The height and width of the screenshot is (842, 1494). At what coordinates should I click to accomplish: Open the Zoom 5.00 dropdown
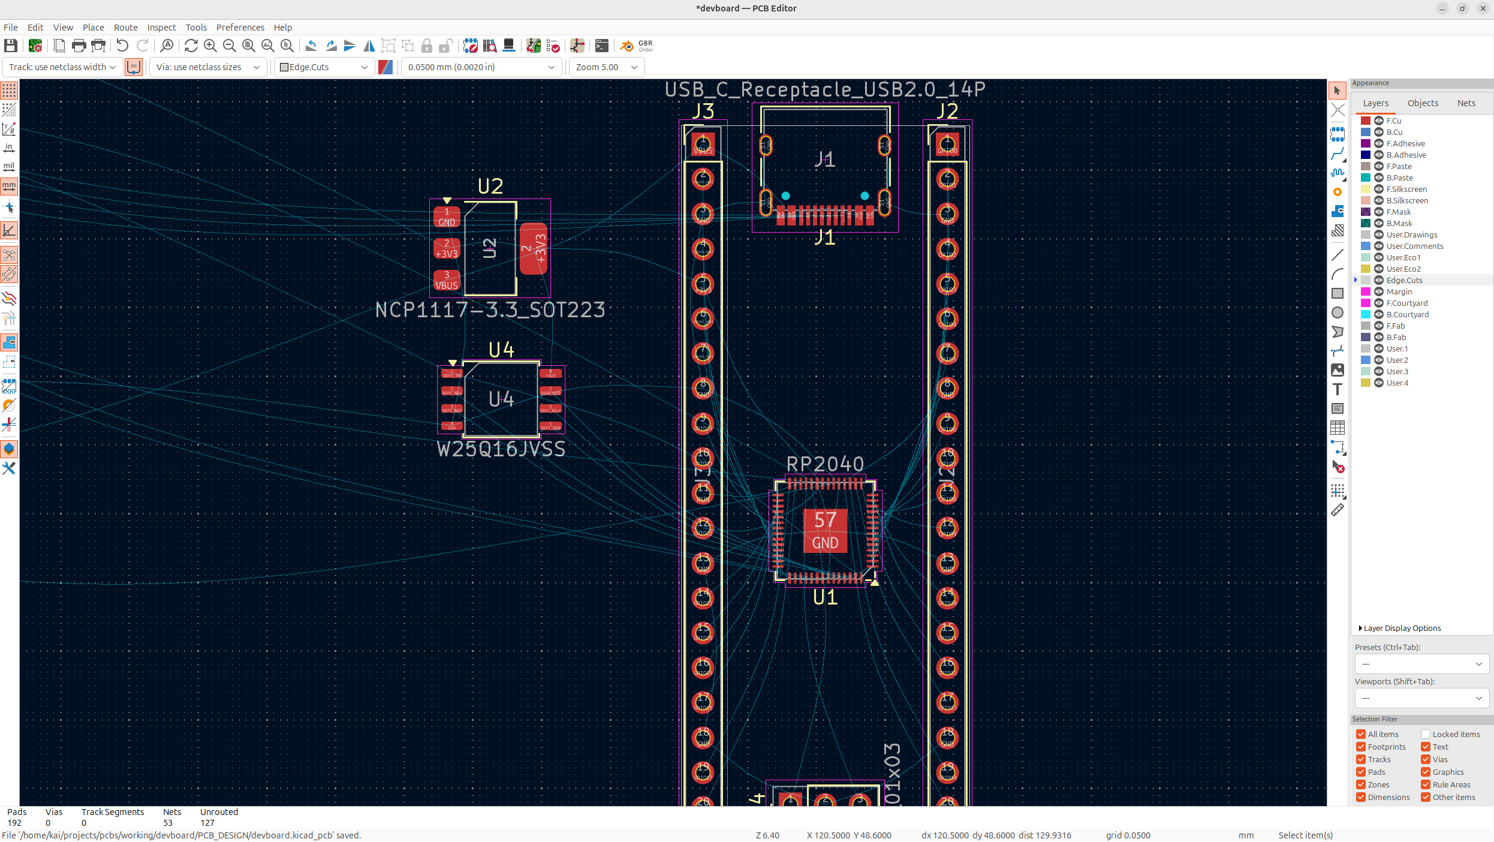click(x=606, y=67)
